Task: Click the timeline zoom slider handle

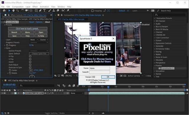Action: click(x=93, y=113)
